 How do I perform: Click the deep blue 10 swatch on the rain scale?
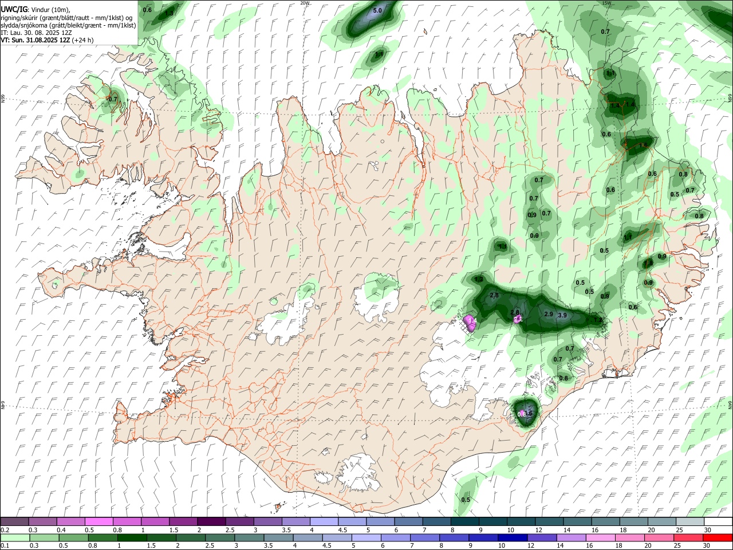(511, 537)
